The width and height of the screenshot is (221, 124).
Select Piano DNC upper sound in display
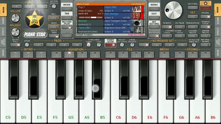coord(124,9)
